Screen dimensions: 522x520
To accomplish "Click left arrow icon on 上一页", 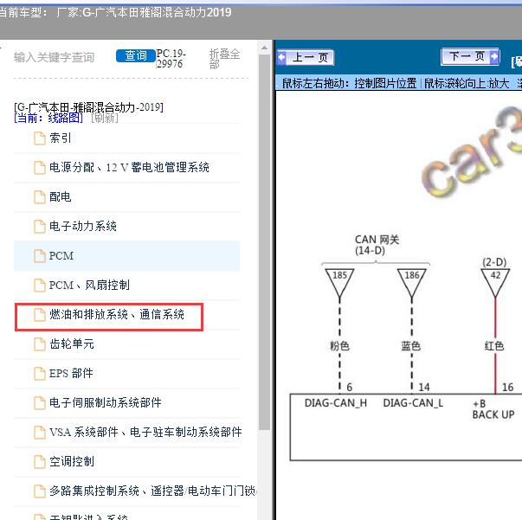I will (x=281, y=58).
